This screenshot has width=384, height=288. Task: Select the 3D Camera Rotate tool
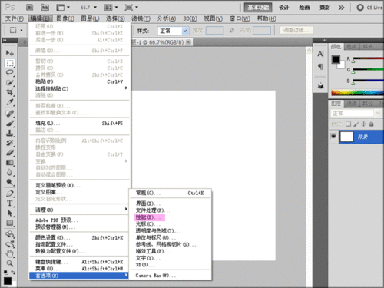pos(10,244)
